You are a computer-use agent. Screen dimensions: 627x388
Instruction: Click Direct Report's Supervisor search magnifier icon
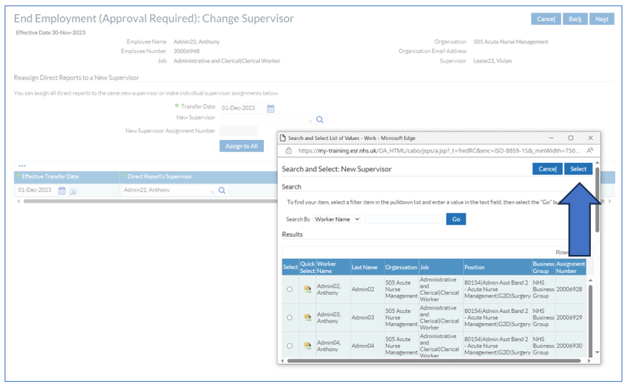(x=222, y=190)
